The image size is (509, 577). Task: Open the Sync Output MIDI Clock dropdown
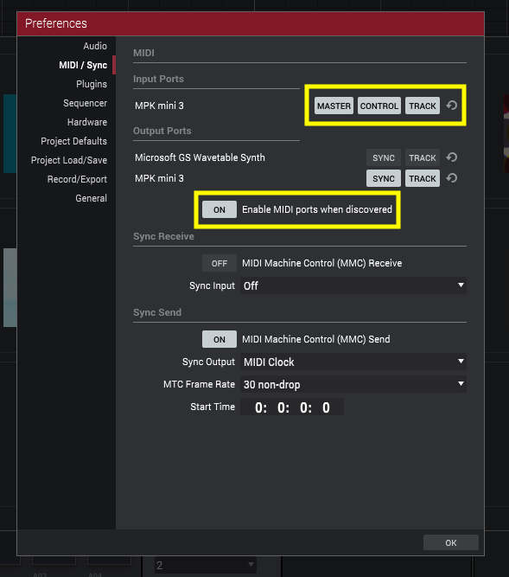[353, 362]
